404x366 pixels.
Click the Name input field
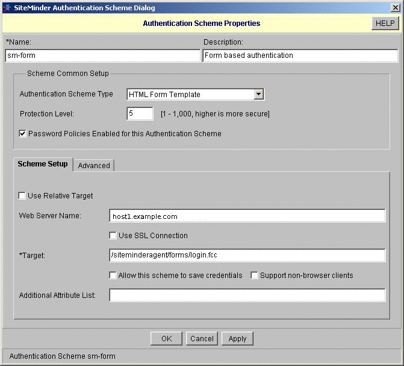(x=102, y=55)
